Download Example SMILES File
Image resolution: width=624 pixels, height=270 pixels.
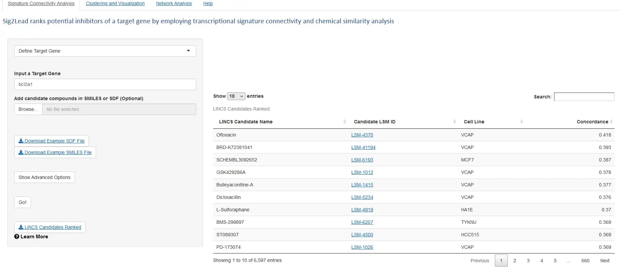tap(55, 152)
